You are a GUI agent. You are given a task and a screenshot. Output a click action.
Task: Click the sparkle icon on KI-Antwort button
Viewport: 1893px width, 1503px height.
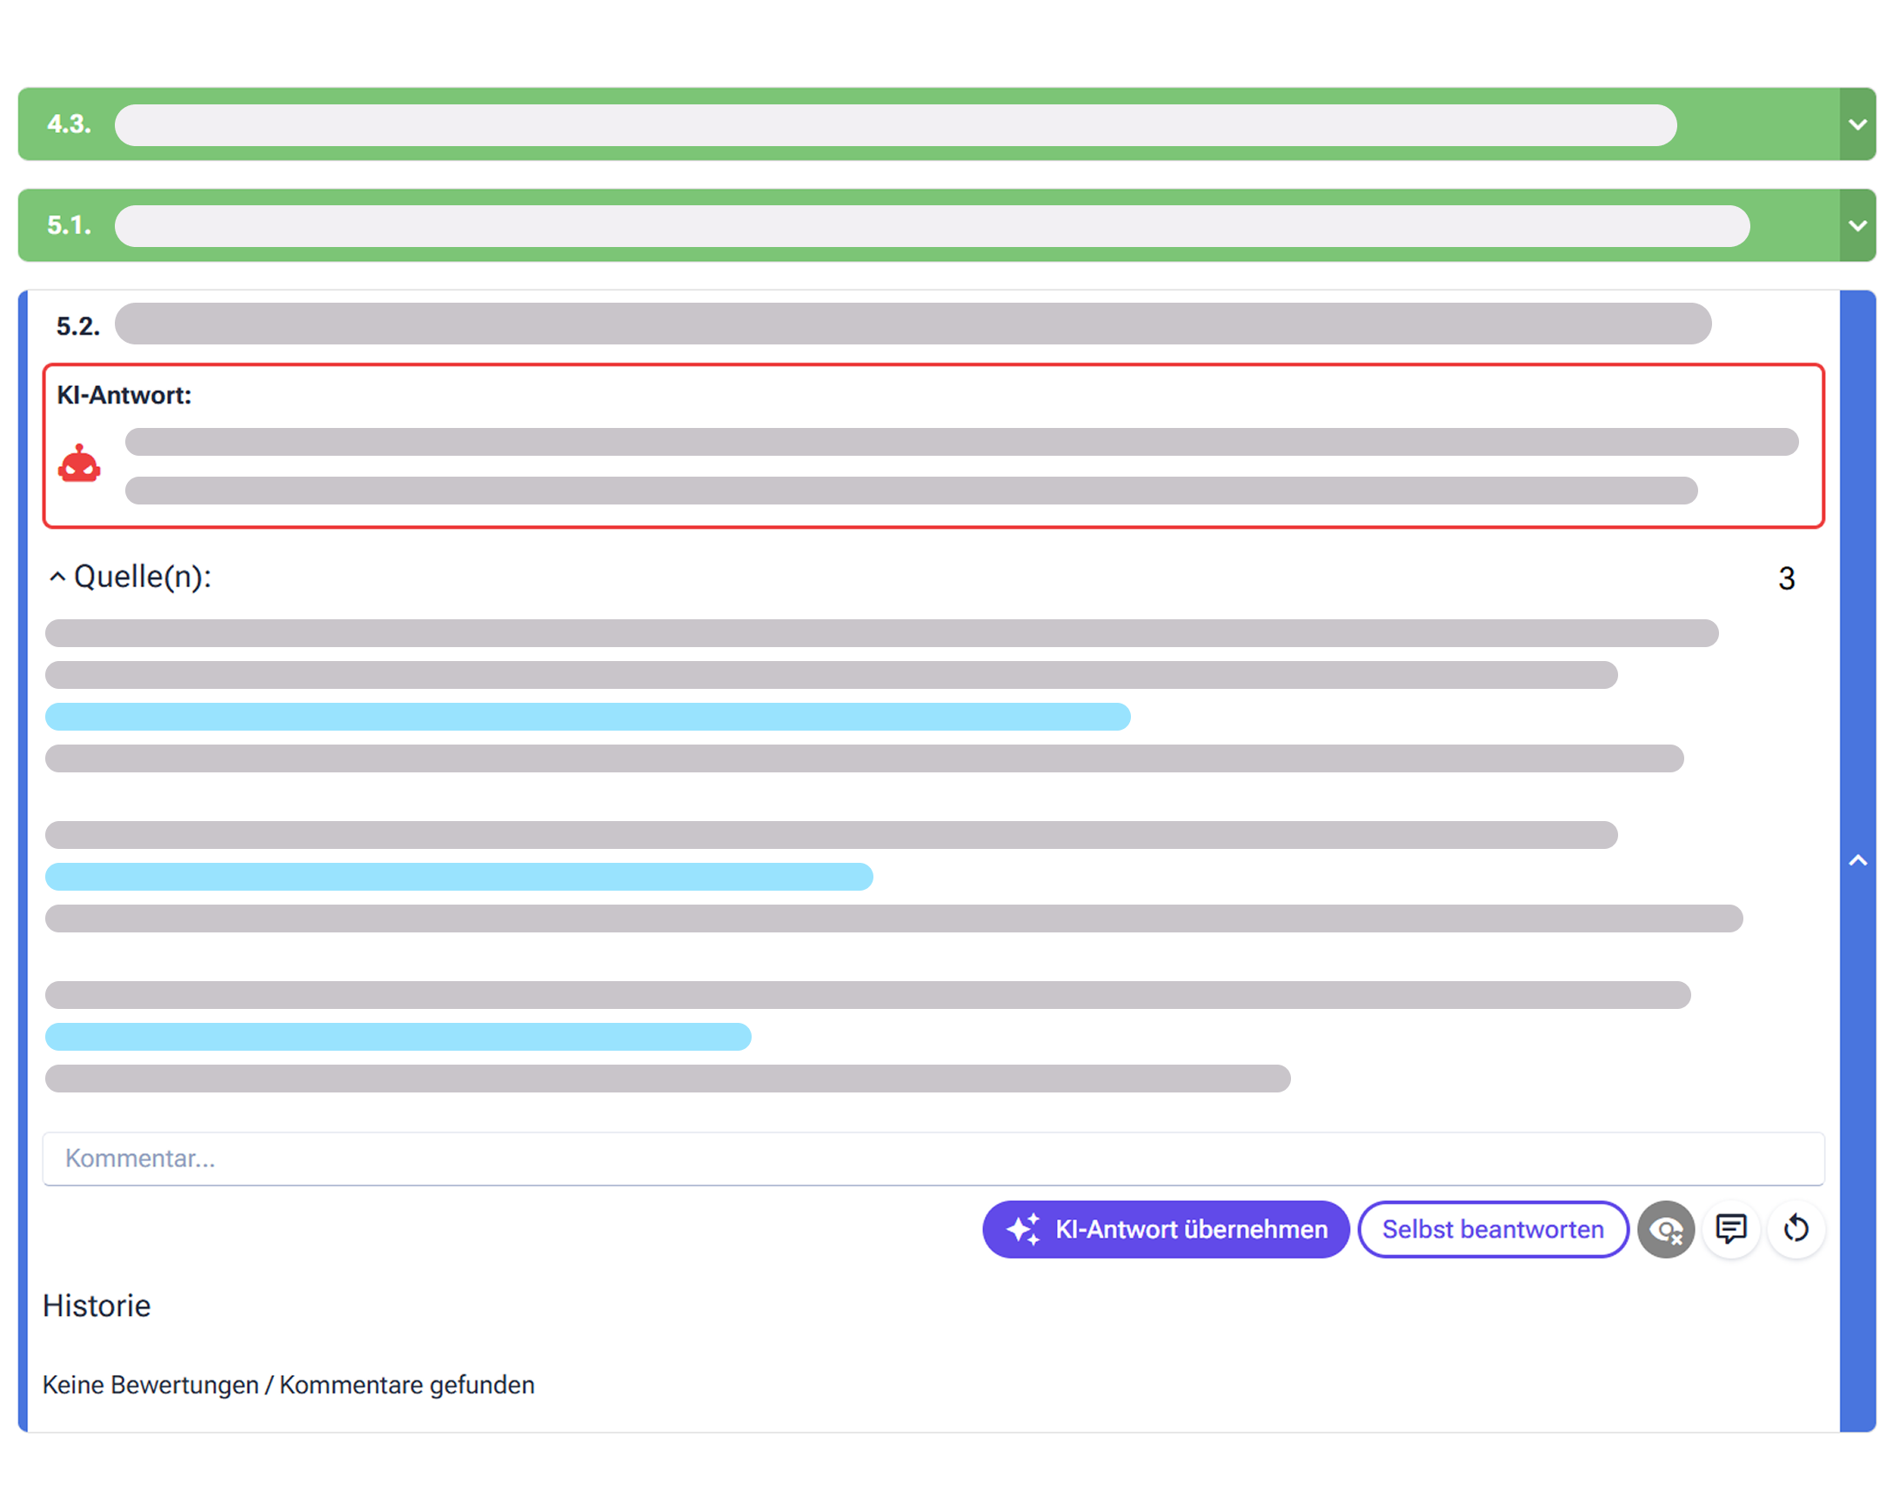pyautogui.click(x=1023, y=1229)
